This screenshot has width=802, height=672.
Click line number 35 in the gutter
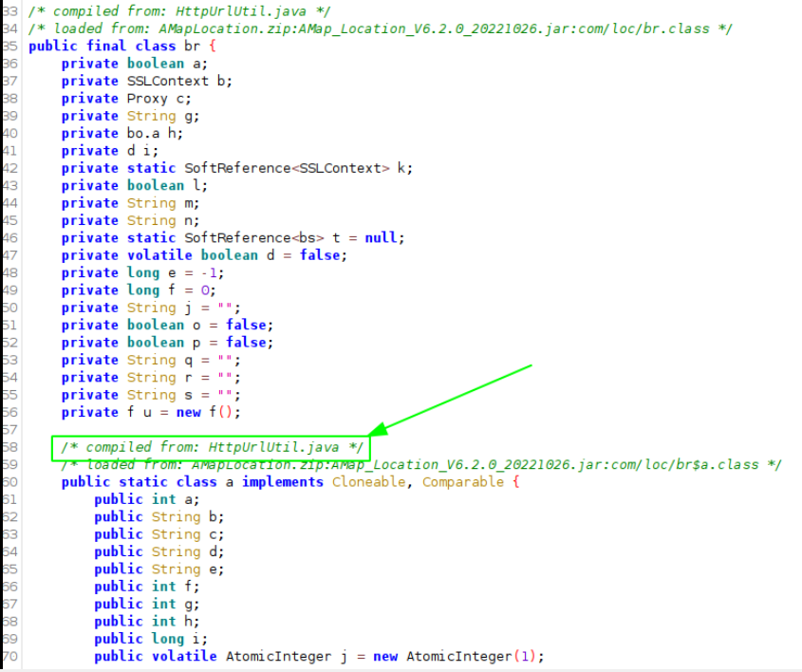[x=9, y=46]
